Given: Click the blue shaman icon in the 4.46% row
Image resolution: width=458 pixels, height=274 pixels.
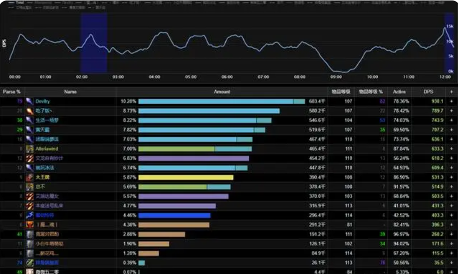Looking at the screenshot, I should [30, 215].
